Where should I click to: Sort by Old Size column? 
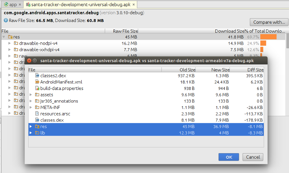pyautogui.click(x=178, y=70)
